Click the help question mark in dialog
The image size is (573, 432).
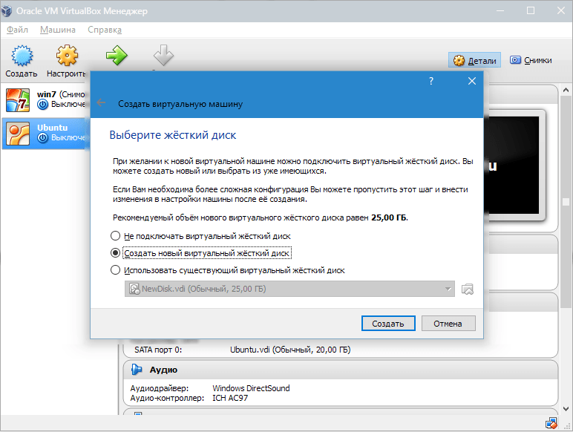point(431,82)
